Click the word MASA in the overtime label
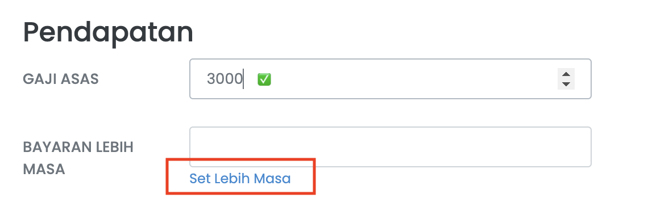The width and height of the screenshot is (648, 211). click(44, 169)
